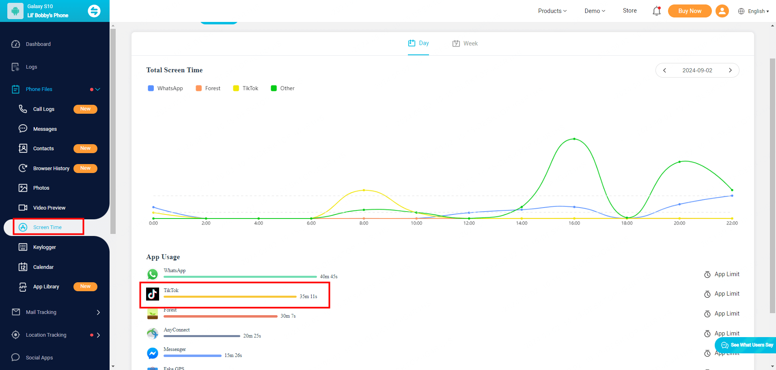Click the WhatsApp usage bar
776x370 pixels.
[x=240, y=277]
